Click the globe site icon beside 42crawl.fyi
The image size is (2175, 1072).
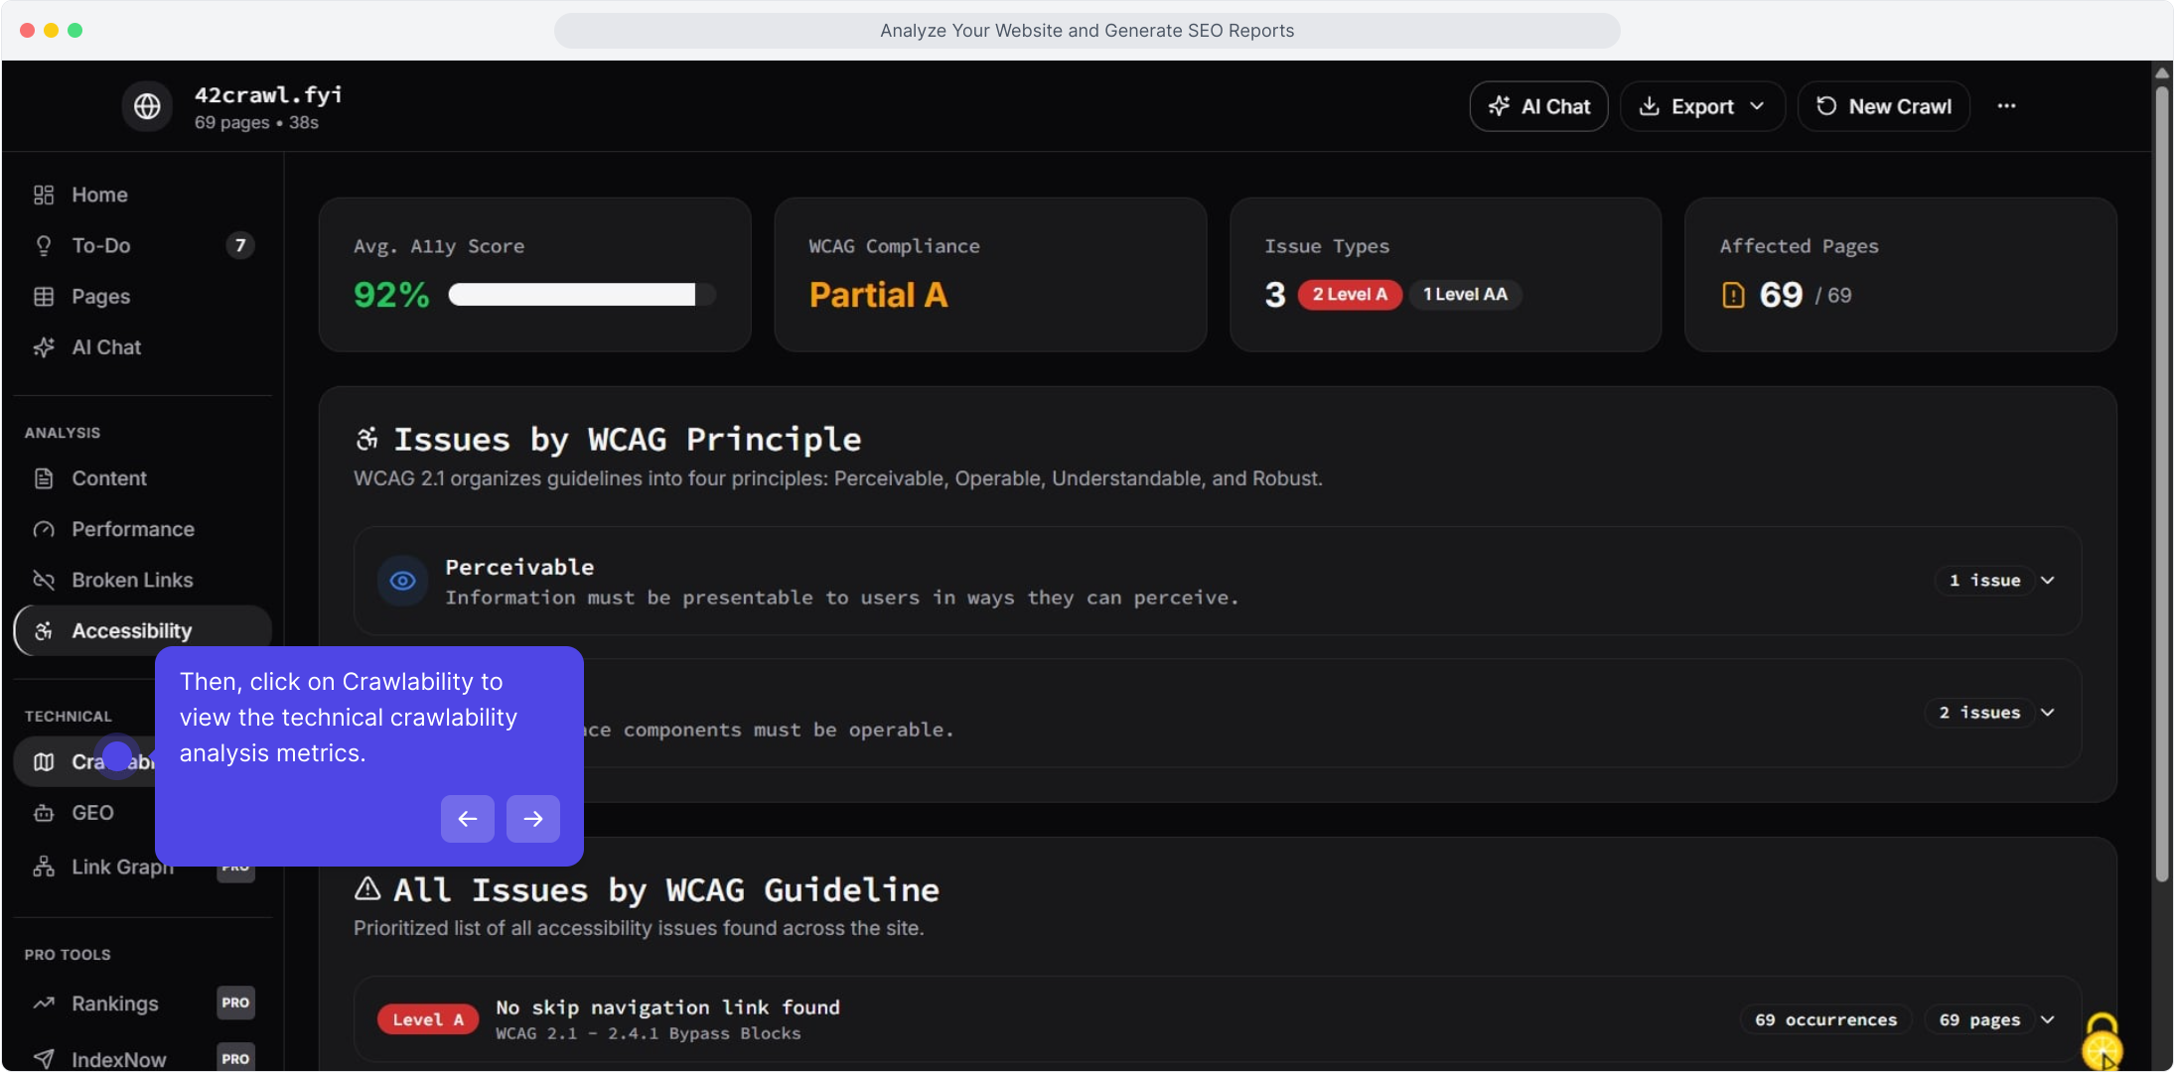(x=147, y=106)
